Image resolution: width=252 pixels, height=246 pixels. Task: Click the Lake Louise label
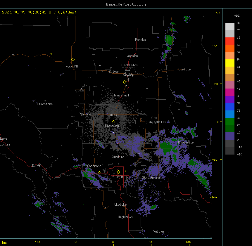(x=5, y=141)
